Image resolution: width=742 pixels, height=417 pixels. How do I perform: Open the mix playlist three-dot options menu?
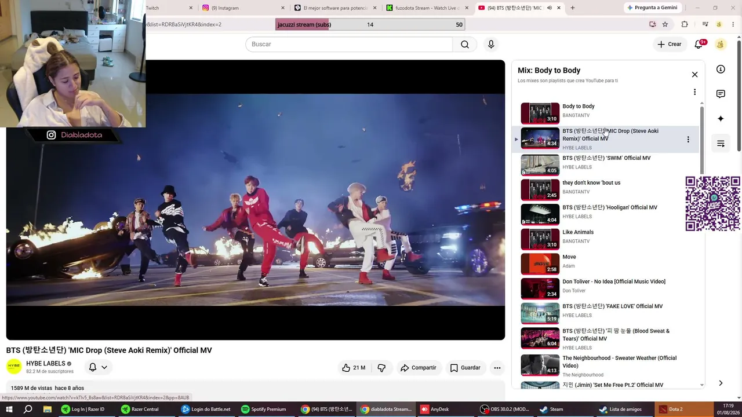pos(694,92)
